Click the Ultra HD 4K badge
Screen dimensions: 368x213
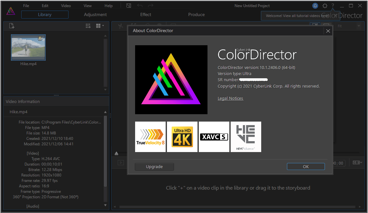pos(182,137)
